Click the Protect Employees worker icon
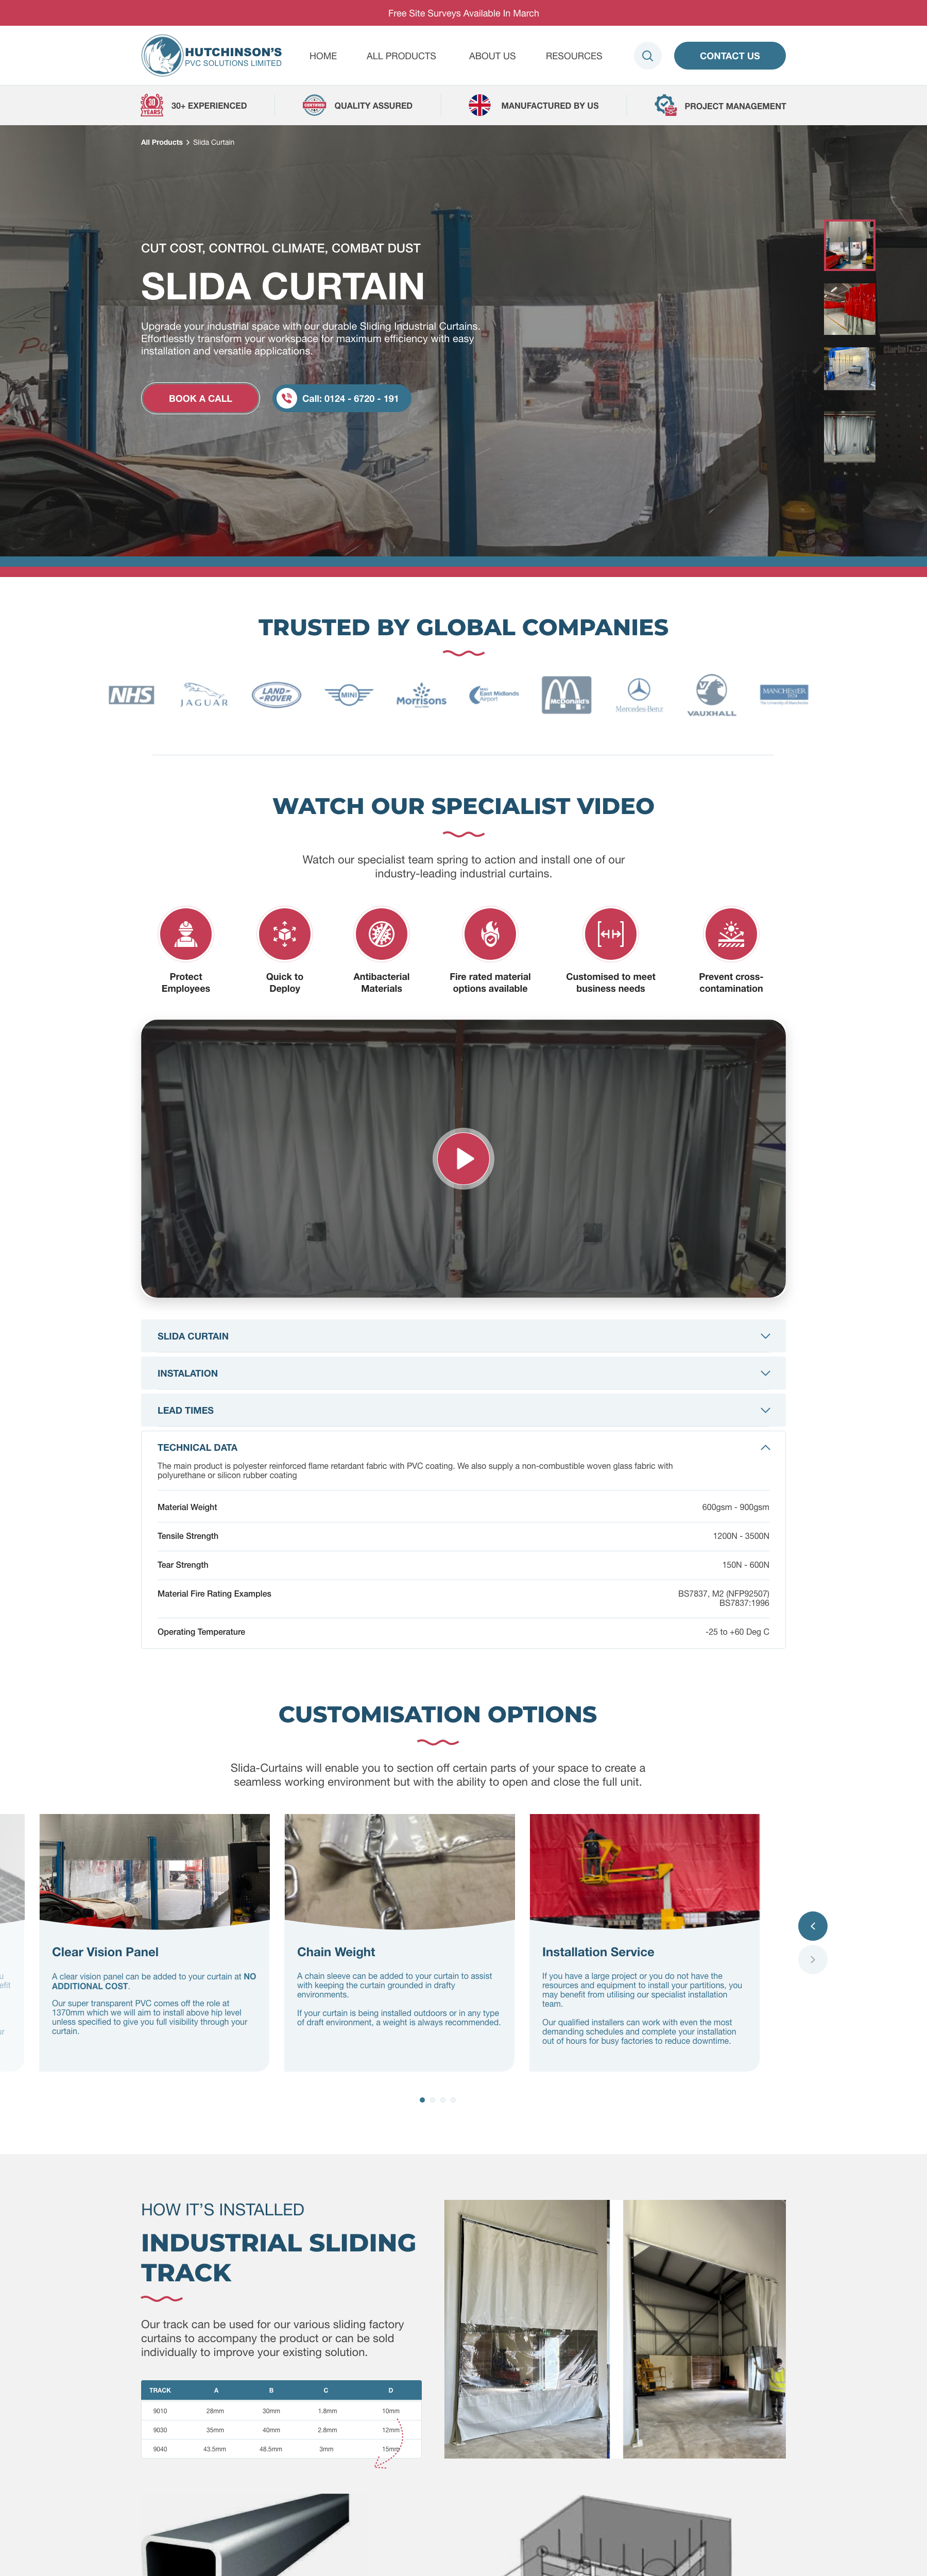927x2576 pixels. click(186, 934)
